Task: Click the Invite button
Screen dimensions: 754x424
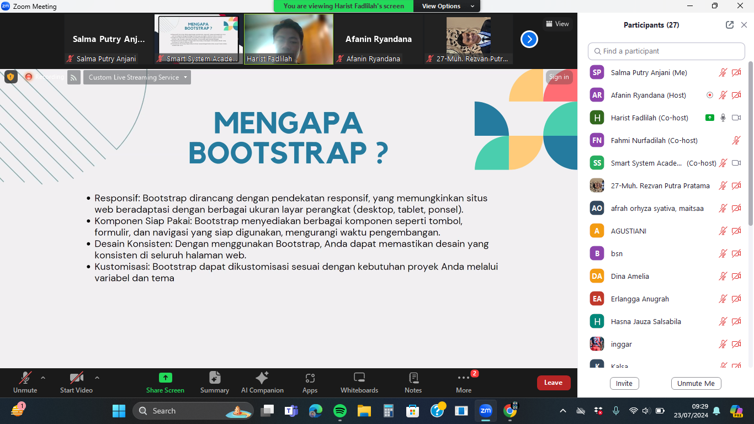Action: point(624,384)
